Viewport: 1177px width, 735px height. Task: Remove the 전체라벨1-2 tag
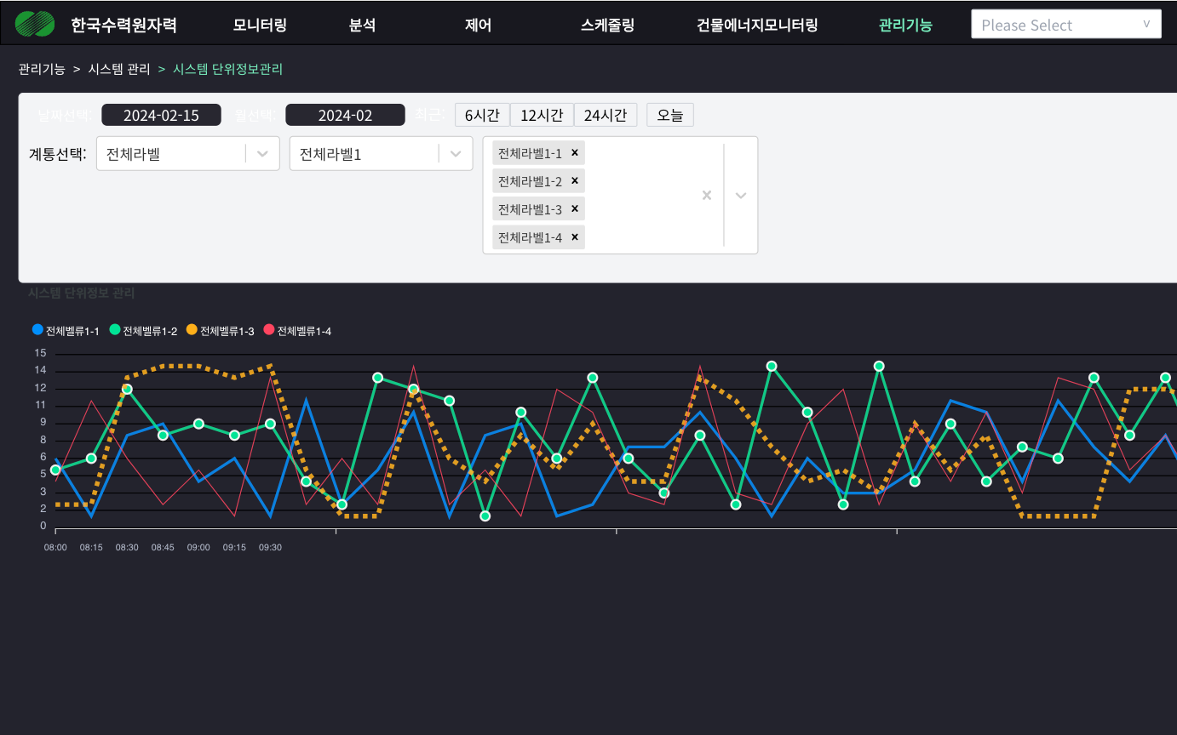575,181
